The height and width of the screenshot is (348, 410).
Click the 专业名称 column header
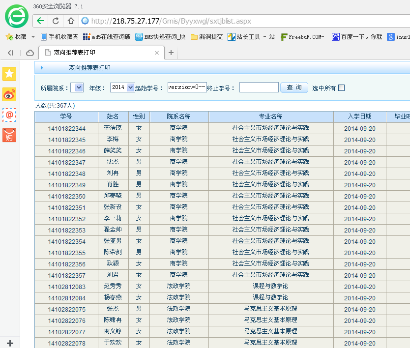coord(271,117)
